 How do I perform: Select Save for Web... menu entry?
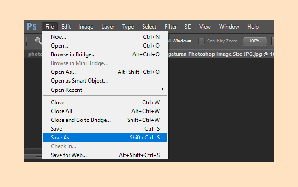coord(105,155)
